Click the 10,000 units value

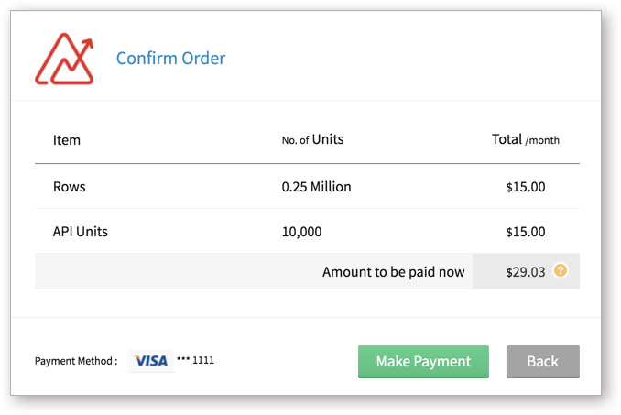tap(301, 232)
